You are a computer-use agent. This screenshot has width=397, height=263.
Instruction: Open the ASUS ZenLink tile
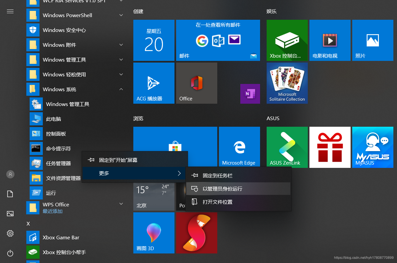[287, 147]
